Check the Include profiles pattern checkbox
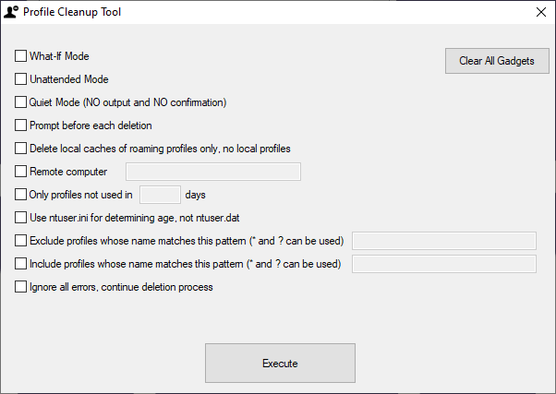The height and width of the screenshot is (394, 556). (21, 264)
